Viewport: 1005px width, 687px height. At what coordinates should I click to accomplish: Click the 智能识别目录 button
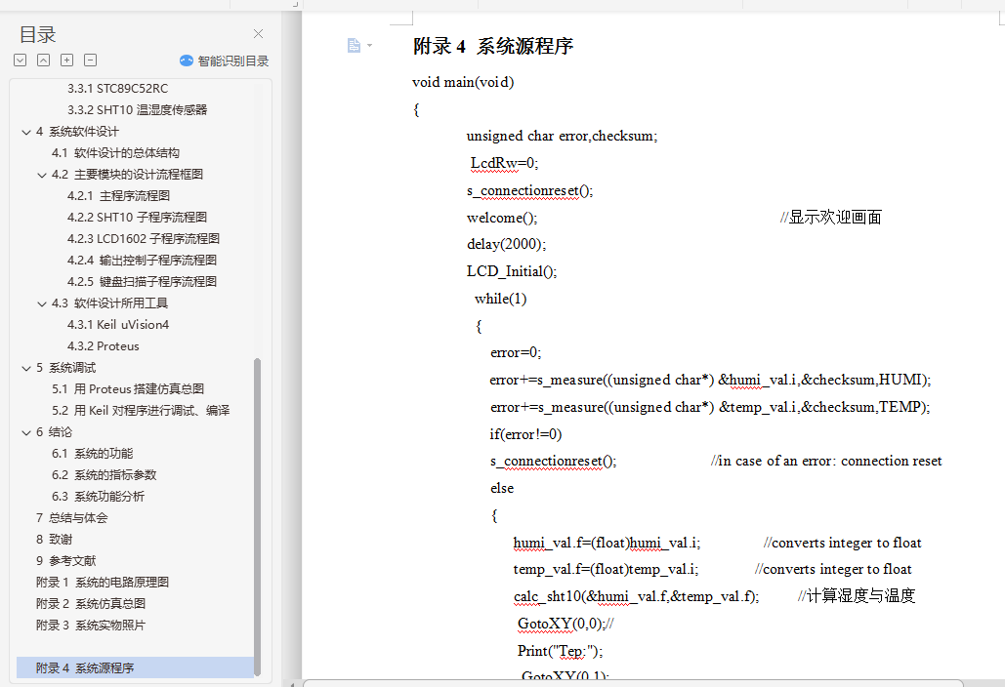225,61
